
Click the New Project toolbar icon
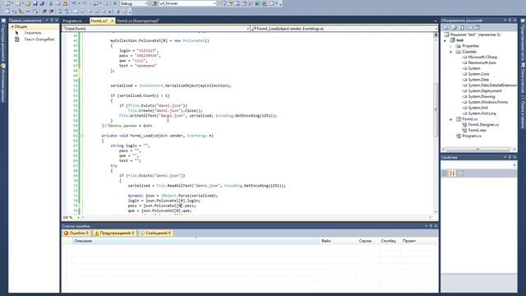click(7, 3)
